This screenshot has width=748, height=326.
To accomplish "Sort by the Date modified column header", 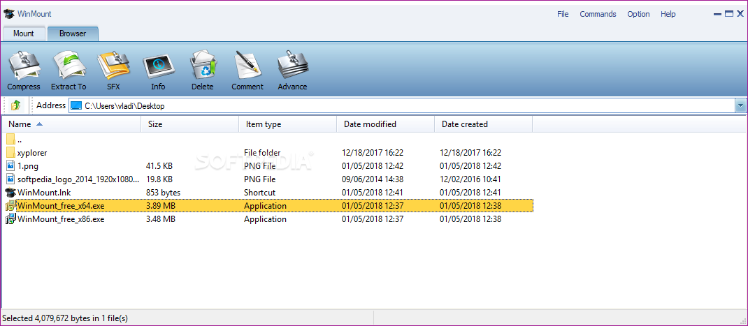I will click(x=385, y=124).
